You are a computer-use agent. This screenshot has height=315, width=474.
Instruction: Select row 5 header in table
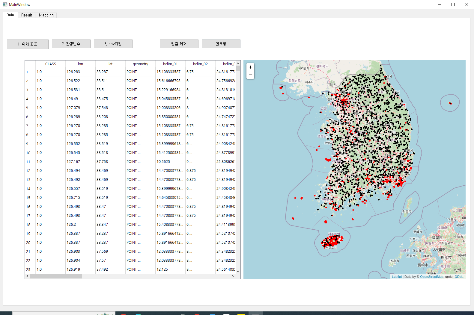27,108
